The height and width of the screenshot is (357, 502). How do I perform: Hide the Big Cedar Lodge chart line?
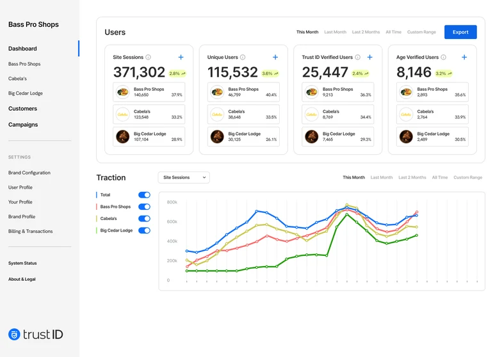pyautogui.click(x=144, y=230)
